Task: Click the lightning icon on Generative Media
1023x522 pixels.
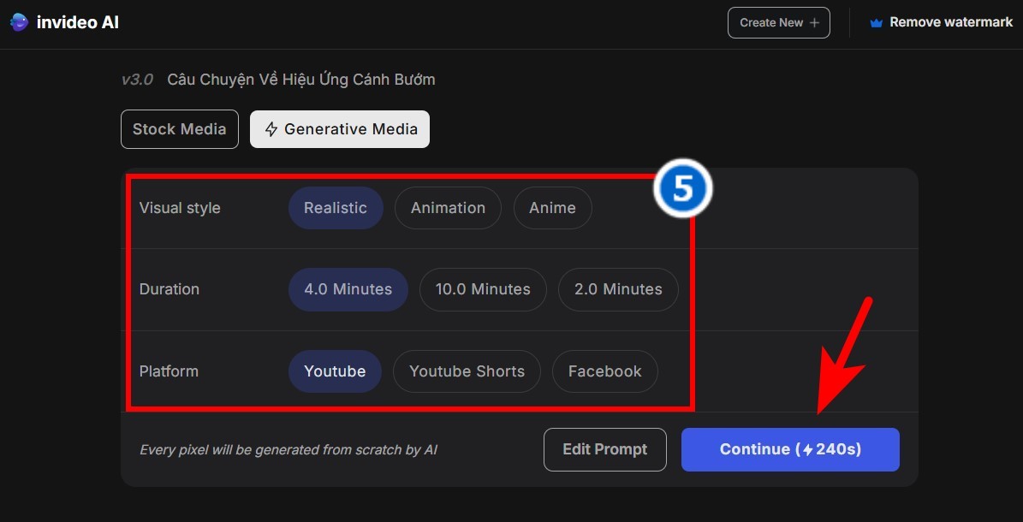Action: 271,129
